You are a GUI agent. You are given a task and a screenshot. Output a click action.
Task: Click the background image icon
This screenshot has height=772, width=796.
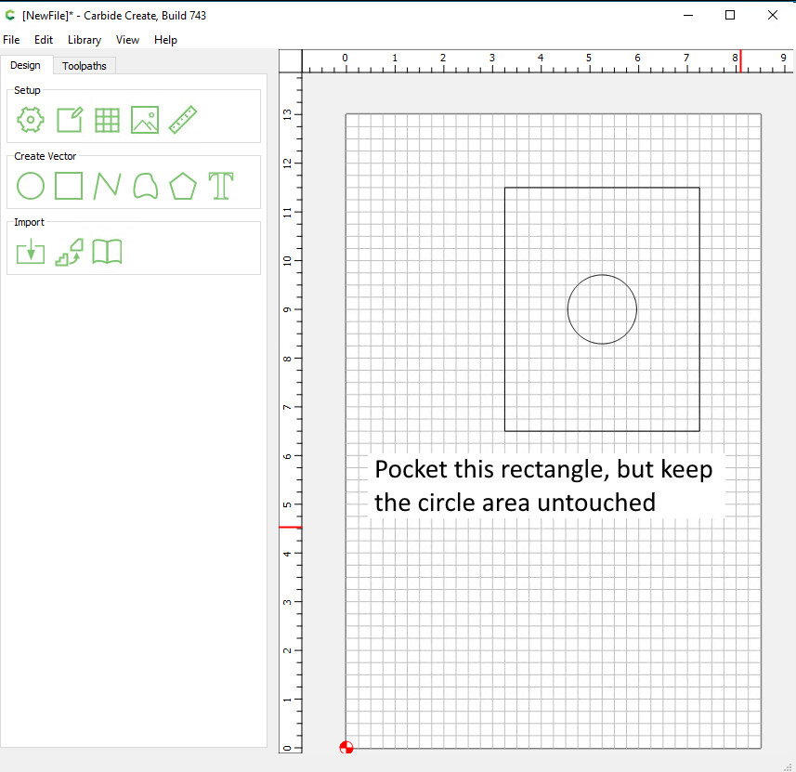[x=145, y=120]
